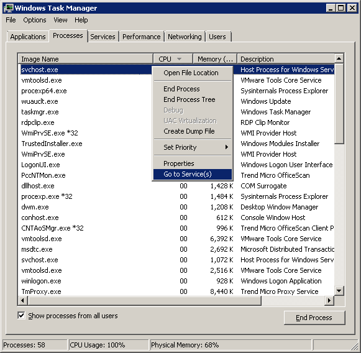Sort by Image Name column header
Viewport: 361px width, 353px height.
(x=85, y=59)
